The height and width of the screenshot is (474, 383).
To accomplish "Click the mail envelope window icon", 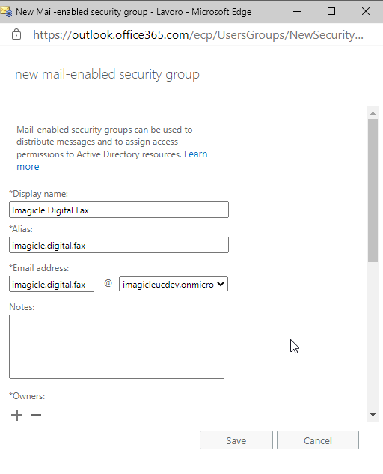I will point(6,12).
